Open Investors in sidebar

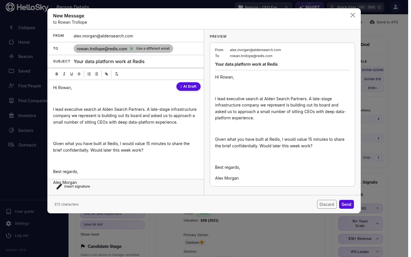[x=23, y=116]
